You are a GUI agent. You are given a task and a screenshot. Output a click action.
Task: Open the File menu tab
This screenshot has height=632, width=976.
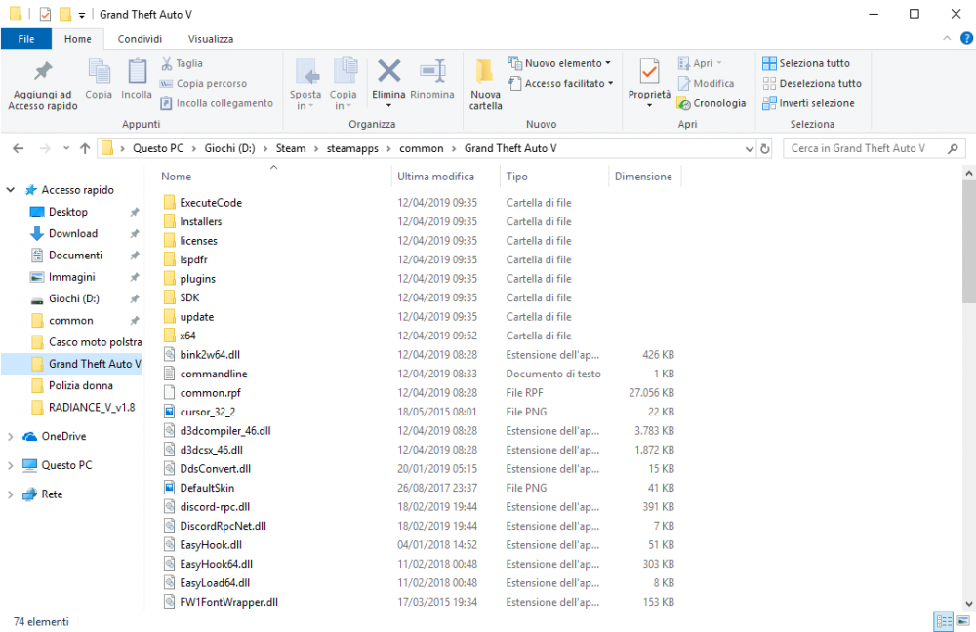coord(26,39)
